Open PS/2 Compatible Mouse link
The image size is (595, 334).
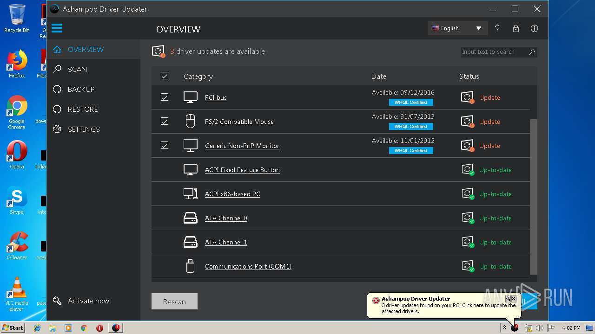239,122
